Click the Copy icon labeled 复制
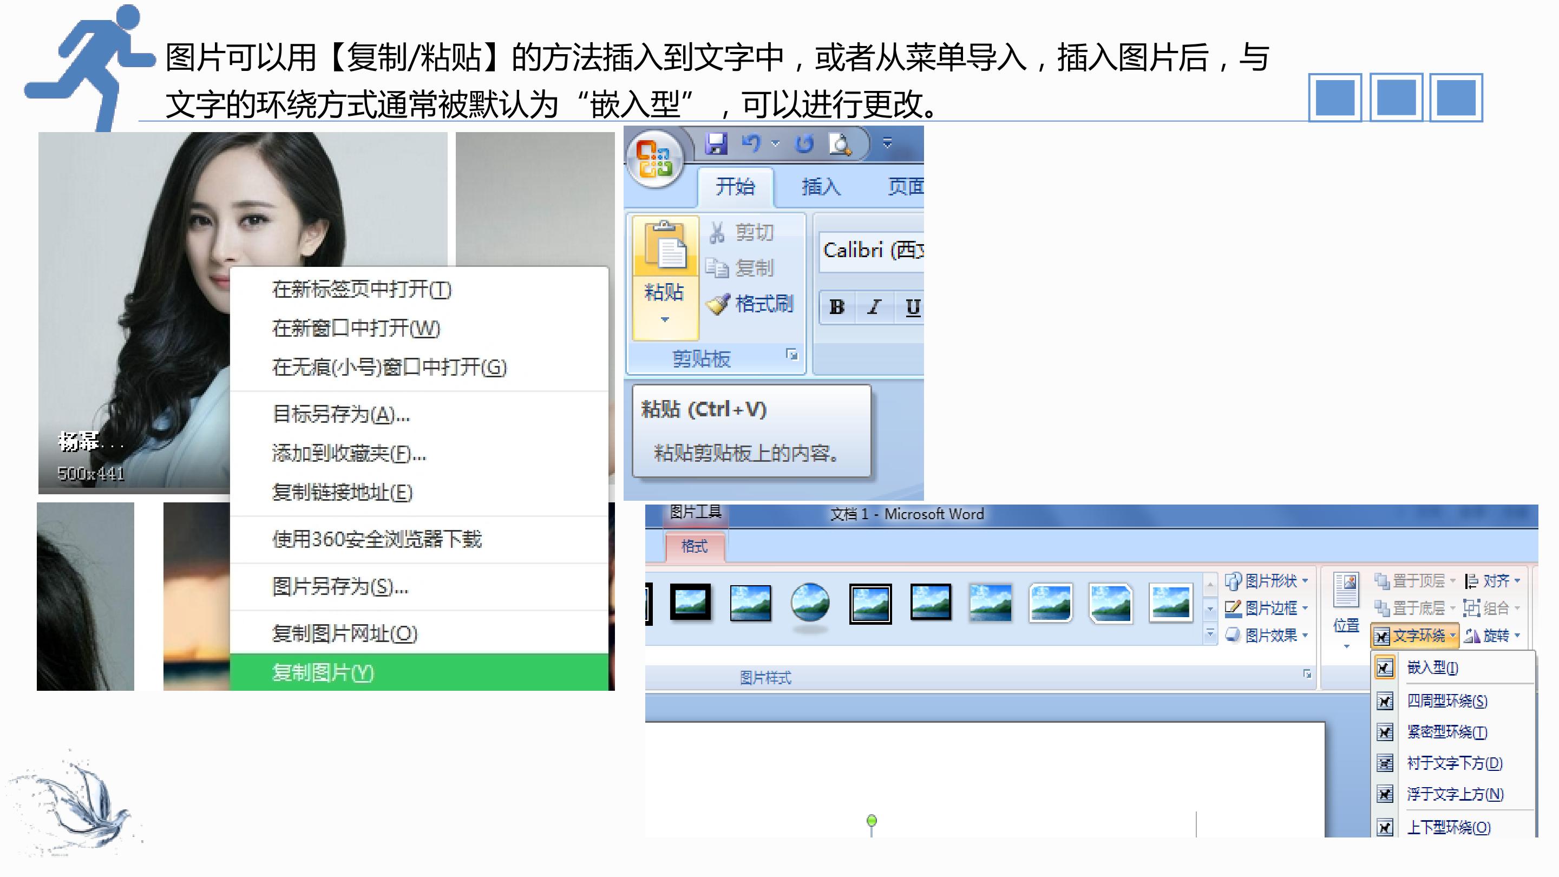This screenshot has height=877, width=1559. click(x=717, y=268)
